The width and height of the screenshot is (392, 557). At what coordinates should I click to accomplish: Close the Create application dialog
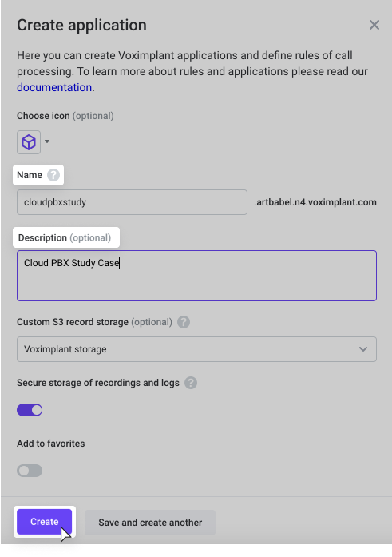tap(374, 25)
